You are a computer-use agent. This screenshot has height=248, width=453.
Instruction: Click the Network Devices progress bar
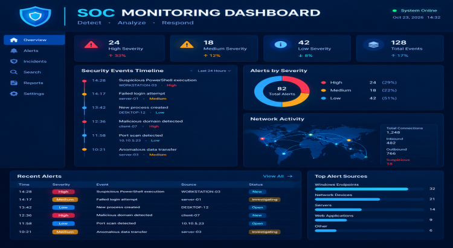pyautogui.click(x=369, y=200)
